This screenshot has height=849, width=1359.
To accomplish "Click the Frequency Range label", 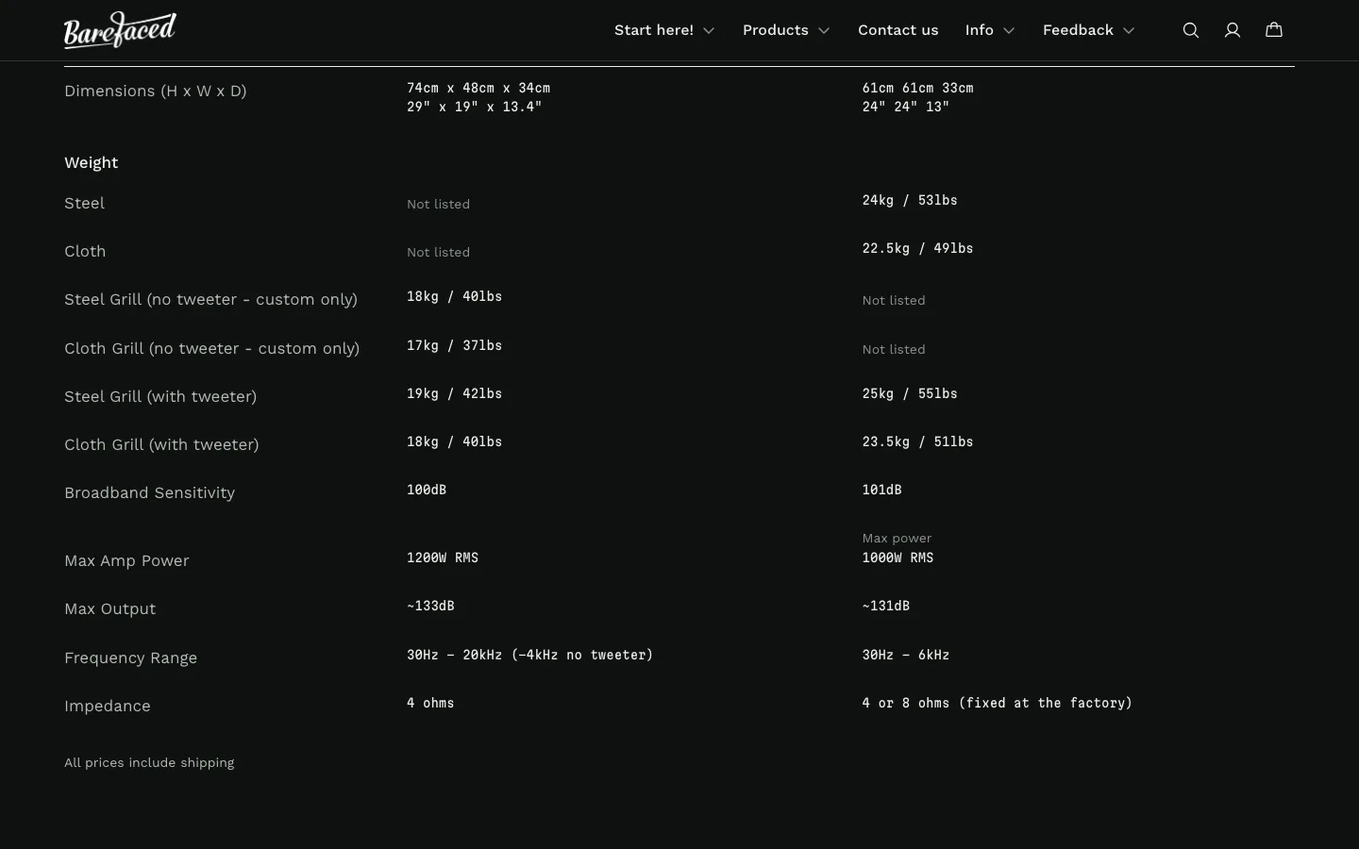I will coord(131,658).
